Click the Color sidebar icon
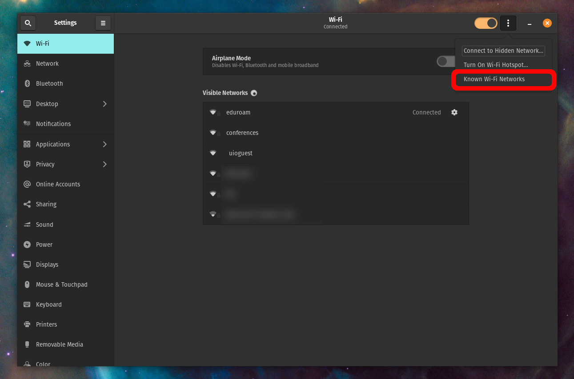Image resolution: width=574 pixels, height=379 pixels. pos(27,364)
